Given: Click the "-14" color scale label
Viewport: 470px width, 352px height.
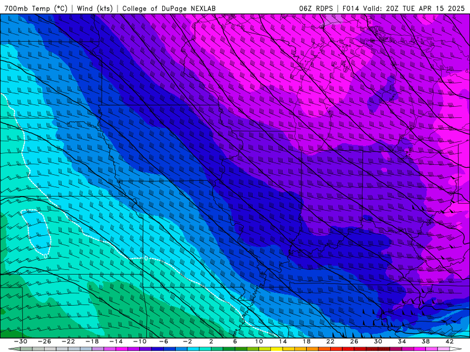Looking at the screenshot, I should tap(116, 341).
